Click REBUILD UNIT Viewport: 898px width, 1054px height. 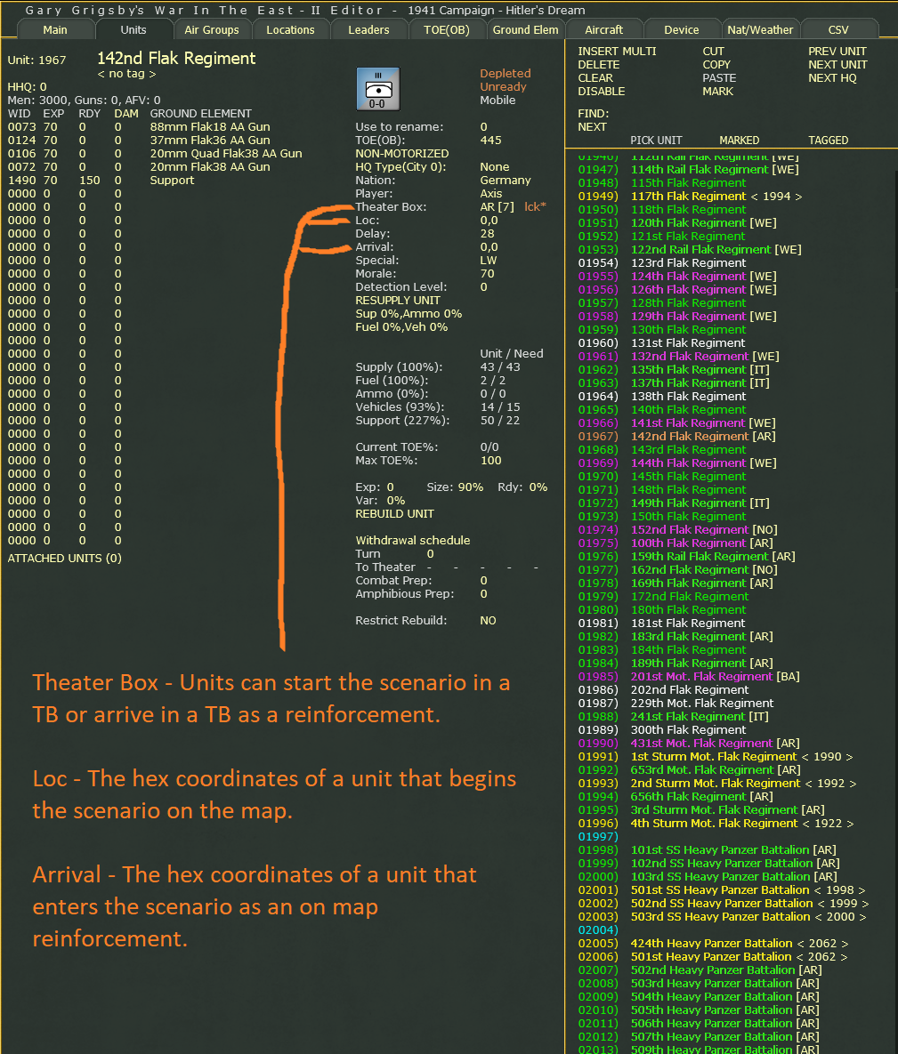click(394, 513)
